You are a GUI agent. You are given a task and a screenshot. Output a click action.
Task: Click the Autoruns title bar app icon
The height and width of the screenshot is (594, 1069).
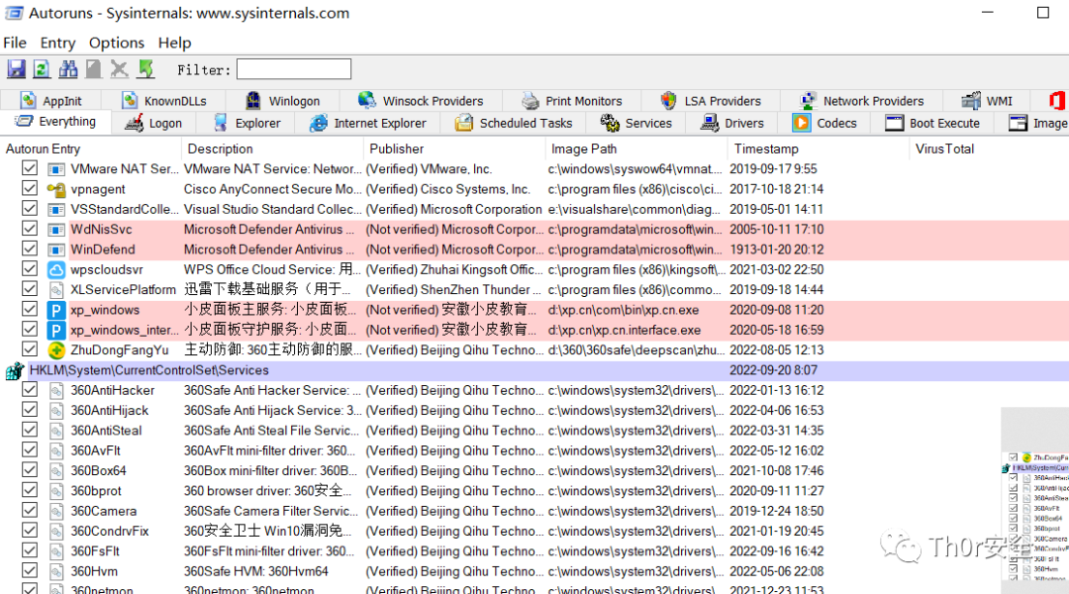point(14,13)
